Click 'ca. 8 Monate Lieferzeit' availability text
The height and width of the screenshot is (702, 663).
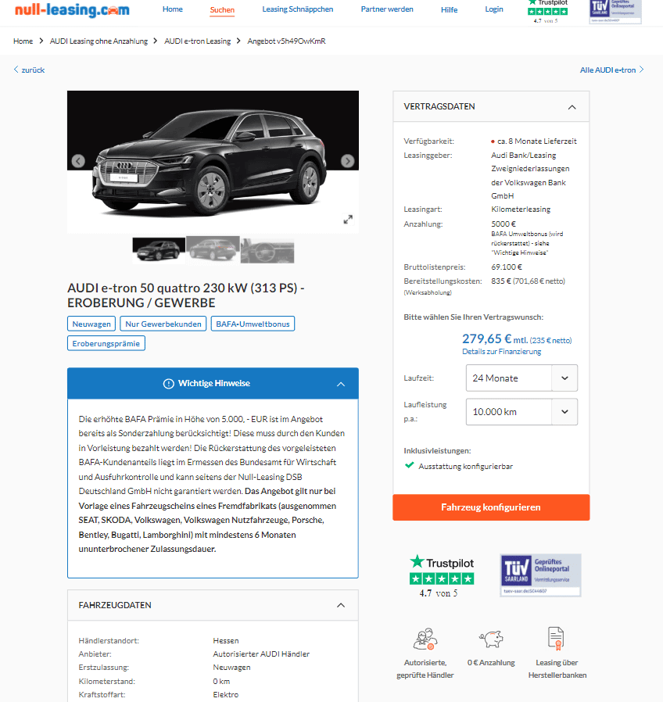(x=537, y=141)
